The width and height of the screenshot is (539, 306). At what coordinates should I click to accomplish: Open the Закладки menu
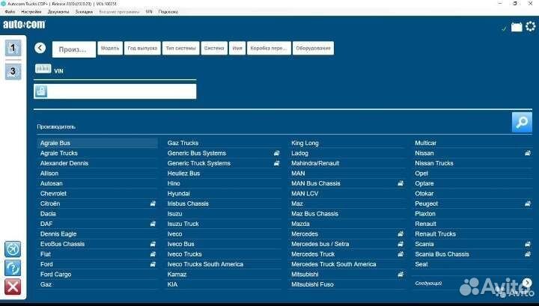click(84, 12)
